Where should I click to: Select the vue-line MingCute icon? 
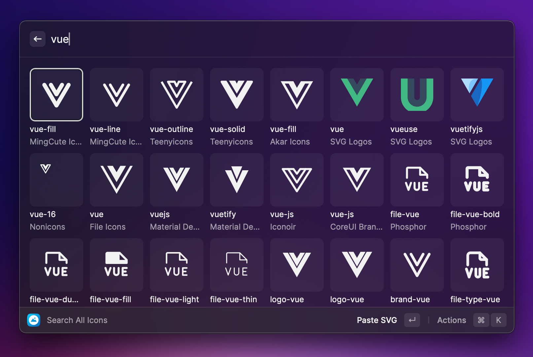pos(116,95)
